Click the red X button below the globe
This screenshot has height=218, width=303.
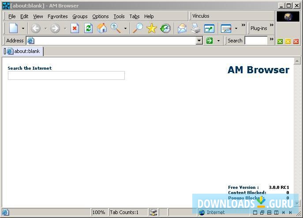tap(296, 41)
